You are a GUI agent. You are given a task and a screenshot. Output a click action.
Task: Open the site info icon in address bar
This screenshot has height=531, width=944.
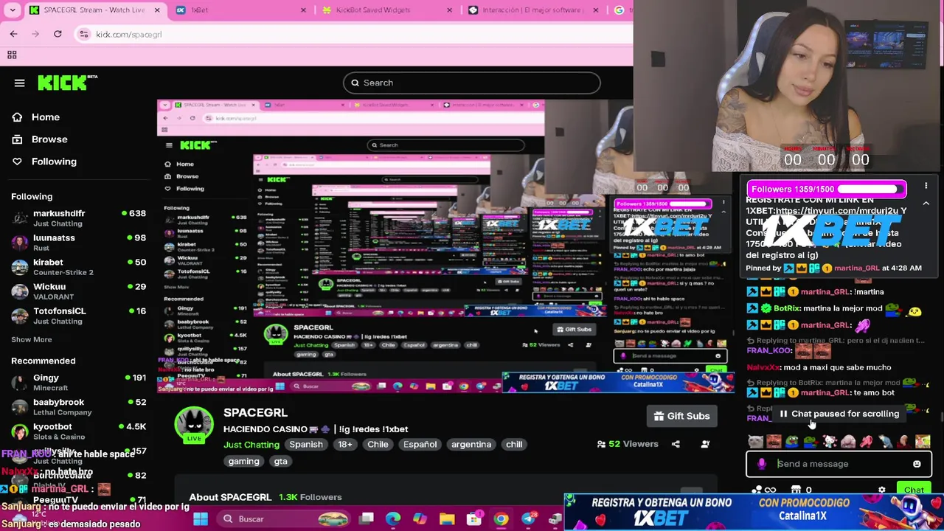[x=84, y=34]
